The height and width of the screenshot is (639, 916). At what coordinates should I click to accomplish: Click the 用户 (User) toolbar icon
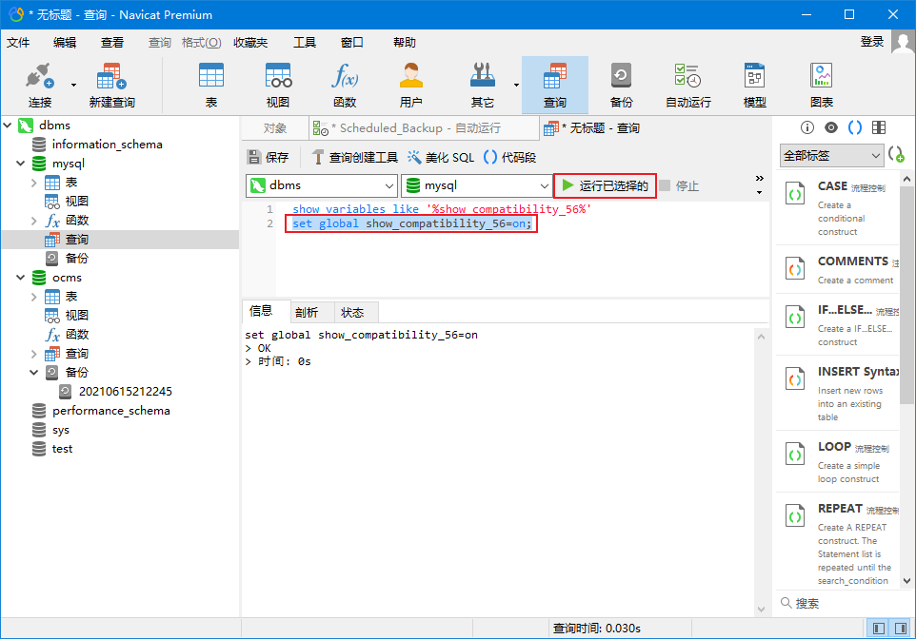pyautogui.click(x=410, y=85)
